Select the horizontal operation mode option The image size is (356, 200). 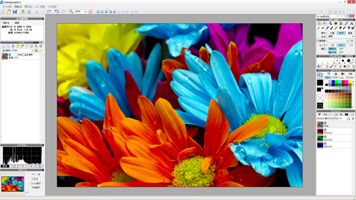341,33
